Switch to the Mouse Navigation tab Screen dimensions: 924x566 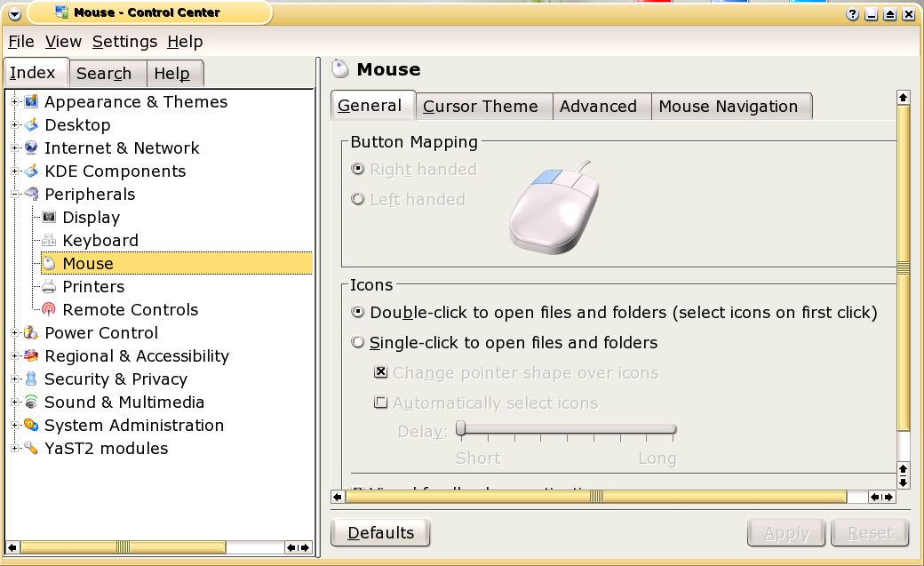(731, 106)
